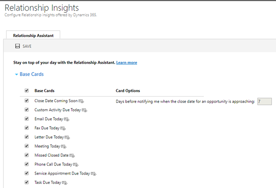276x188 pixels.
Task: Click the save floppy disk icon
Action: 17,46
